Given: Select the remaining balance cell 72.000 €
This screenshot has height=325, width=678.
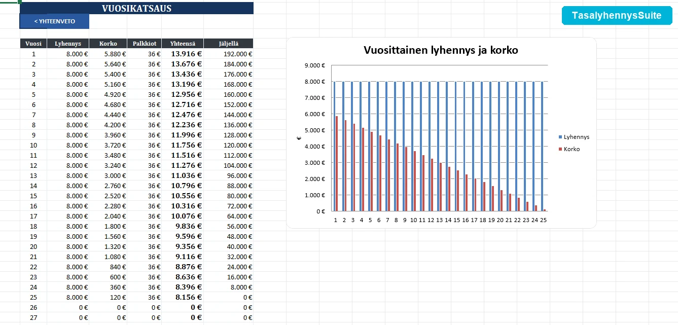Looking at the screenshot, I should click(x=229, y=206).
